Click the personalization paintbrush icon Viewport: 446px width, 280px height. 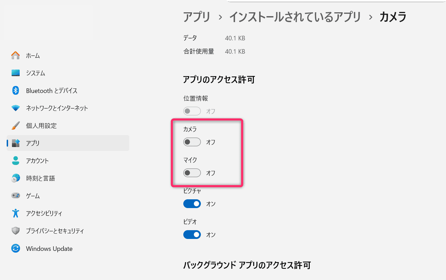pos(15,126)
